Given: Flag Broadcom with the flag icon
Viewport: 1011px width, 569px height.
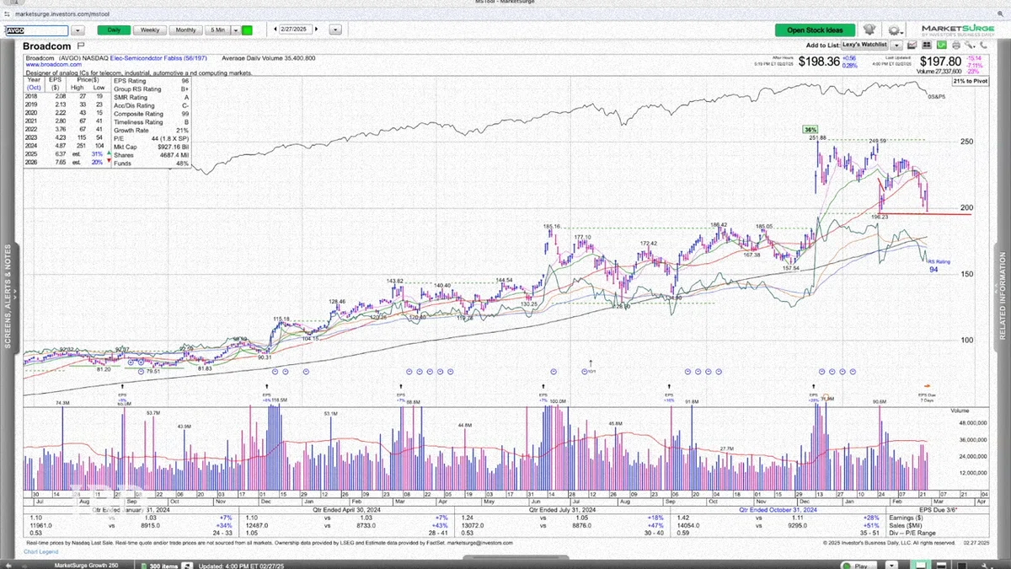Looking at the screenshot, I should (80, 46).
